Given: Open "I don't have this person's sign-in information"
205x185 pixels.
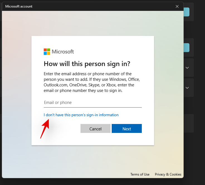Looking at the screenshot, I should (81, 115).
